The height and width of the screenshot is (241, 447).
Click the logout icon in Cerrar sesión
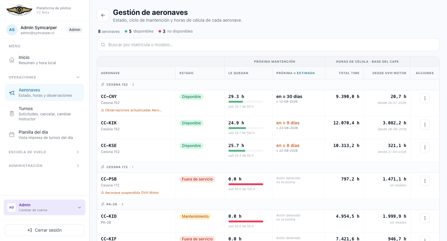point(30,230)
